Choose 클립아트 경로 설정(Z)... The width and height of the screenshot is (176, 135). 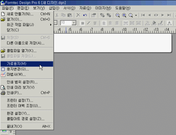(x=27, y=119)
